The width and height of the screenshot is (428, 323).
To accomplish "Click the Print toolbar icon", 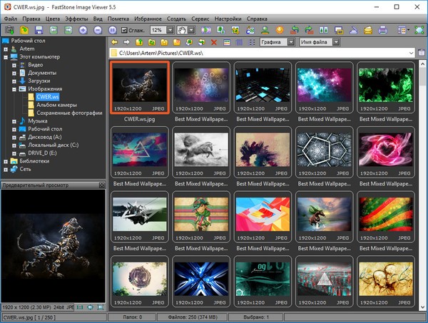I will (382, 30).
